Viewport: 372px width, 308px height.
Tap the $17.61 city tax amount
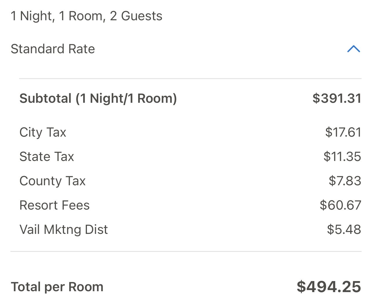coord(343,132)
